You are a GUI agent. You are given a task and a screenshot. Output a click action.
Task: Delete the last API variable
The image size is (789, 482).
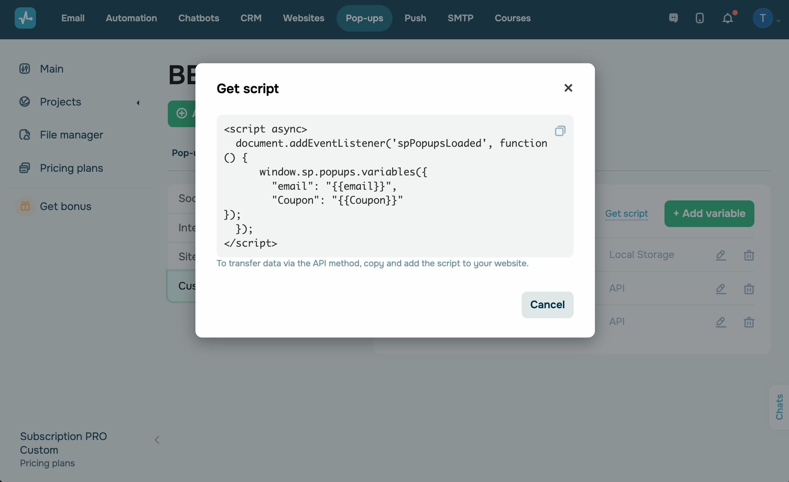[749, 322]
